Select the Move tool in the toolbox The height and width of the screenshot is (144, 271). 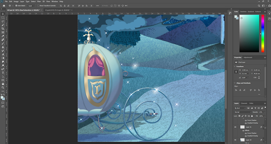3,14
